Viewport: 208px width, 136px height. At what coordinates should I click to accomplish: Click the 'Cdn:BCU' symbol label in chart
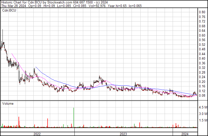(9, 10)
